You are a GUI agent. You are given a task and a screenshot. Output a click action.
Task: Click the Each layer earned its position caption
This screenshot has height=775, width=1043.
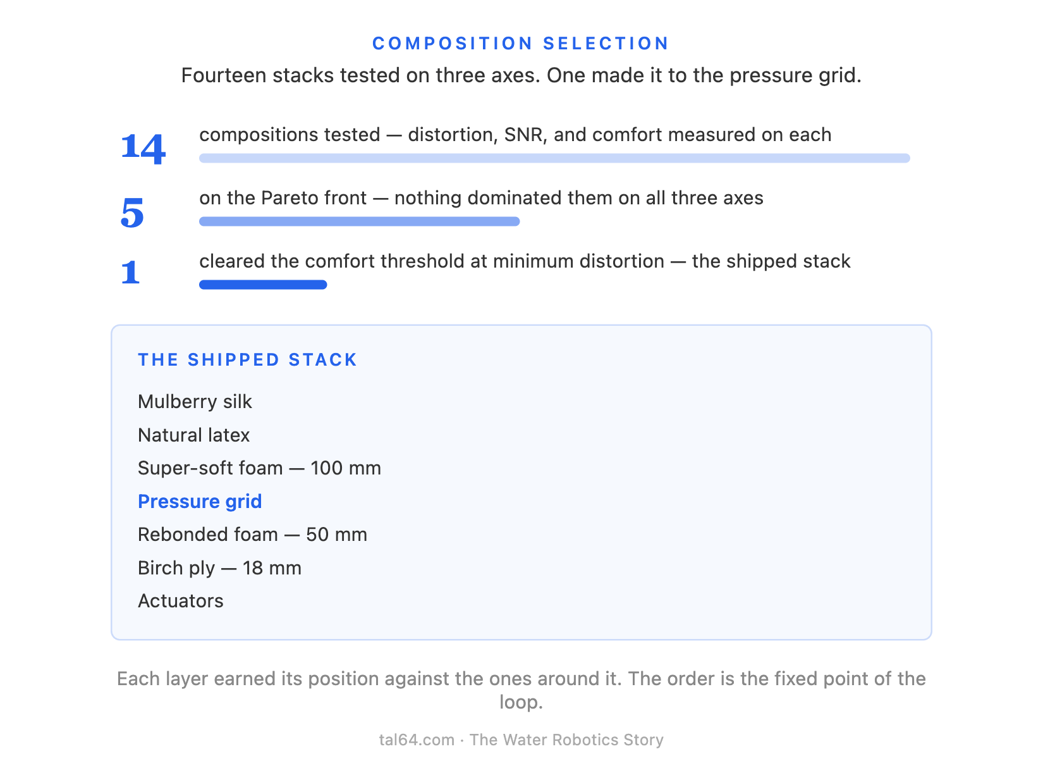521,690
